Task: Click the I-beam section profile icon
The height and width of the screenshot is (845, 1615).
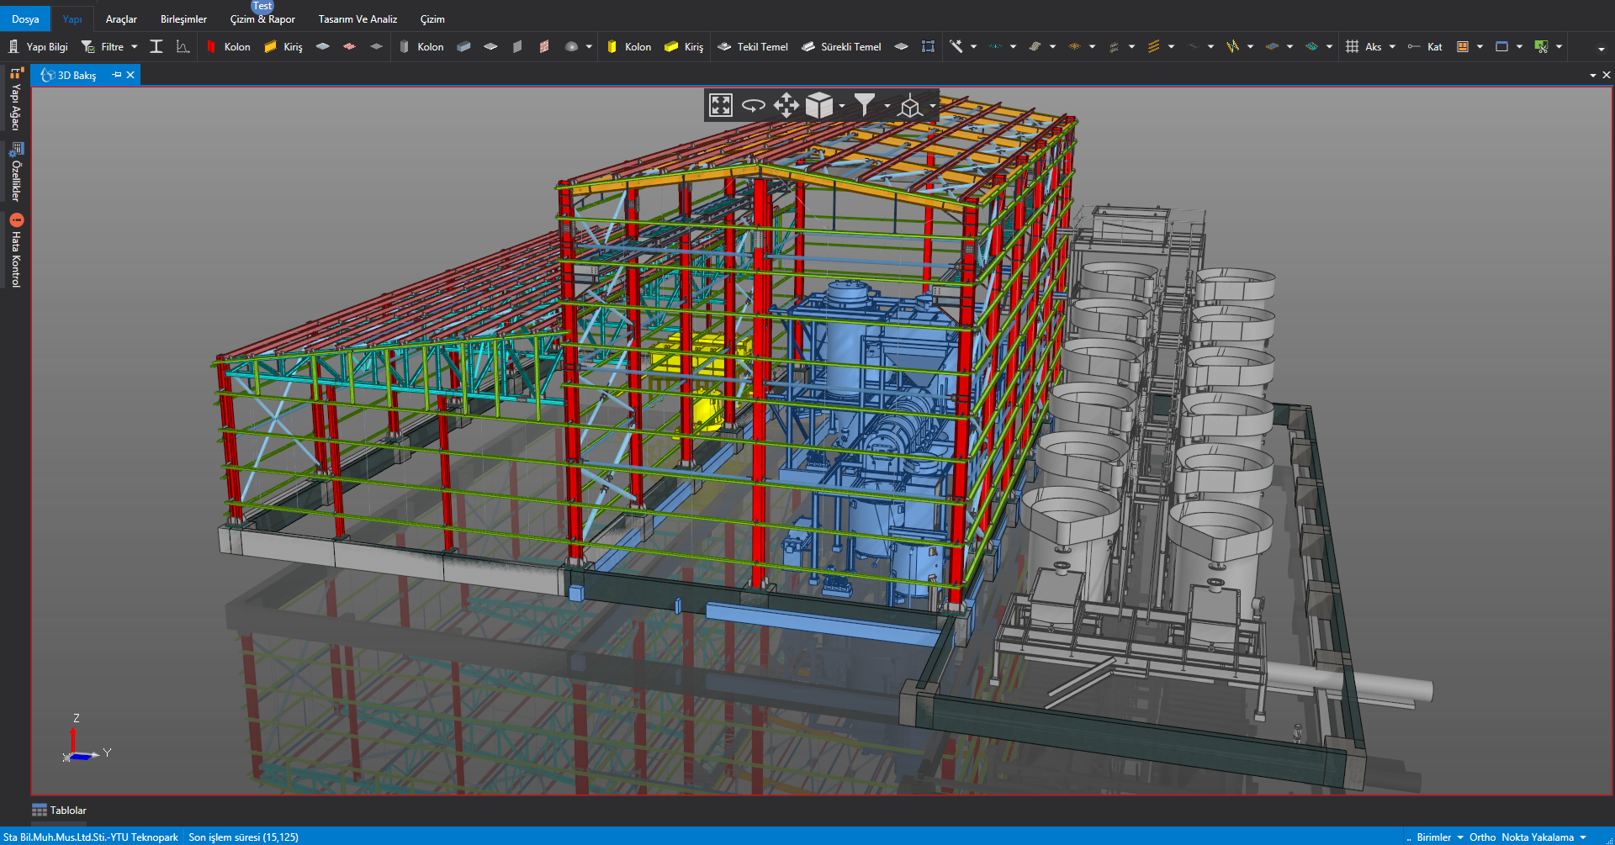Action: (156, 47)
